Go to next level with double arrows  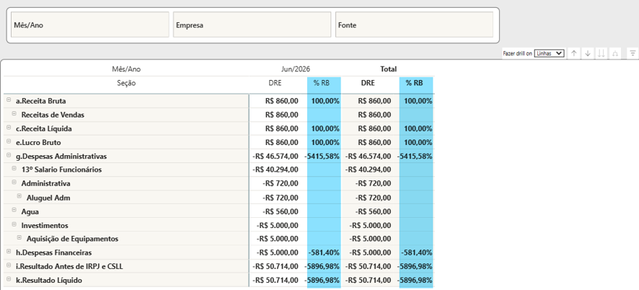tap(601, 53)
